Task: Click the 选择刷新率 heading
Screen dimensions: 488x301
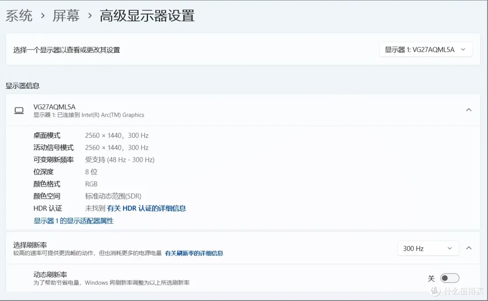Action: pos(30,245)
